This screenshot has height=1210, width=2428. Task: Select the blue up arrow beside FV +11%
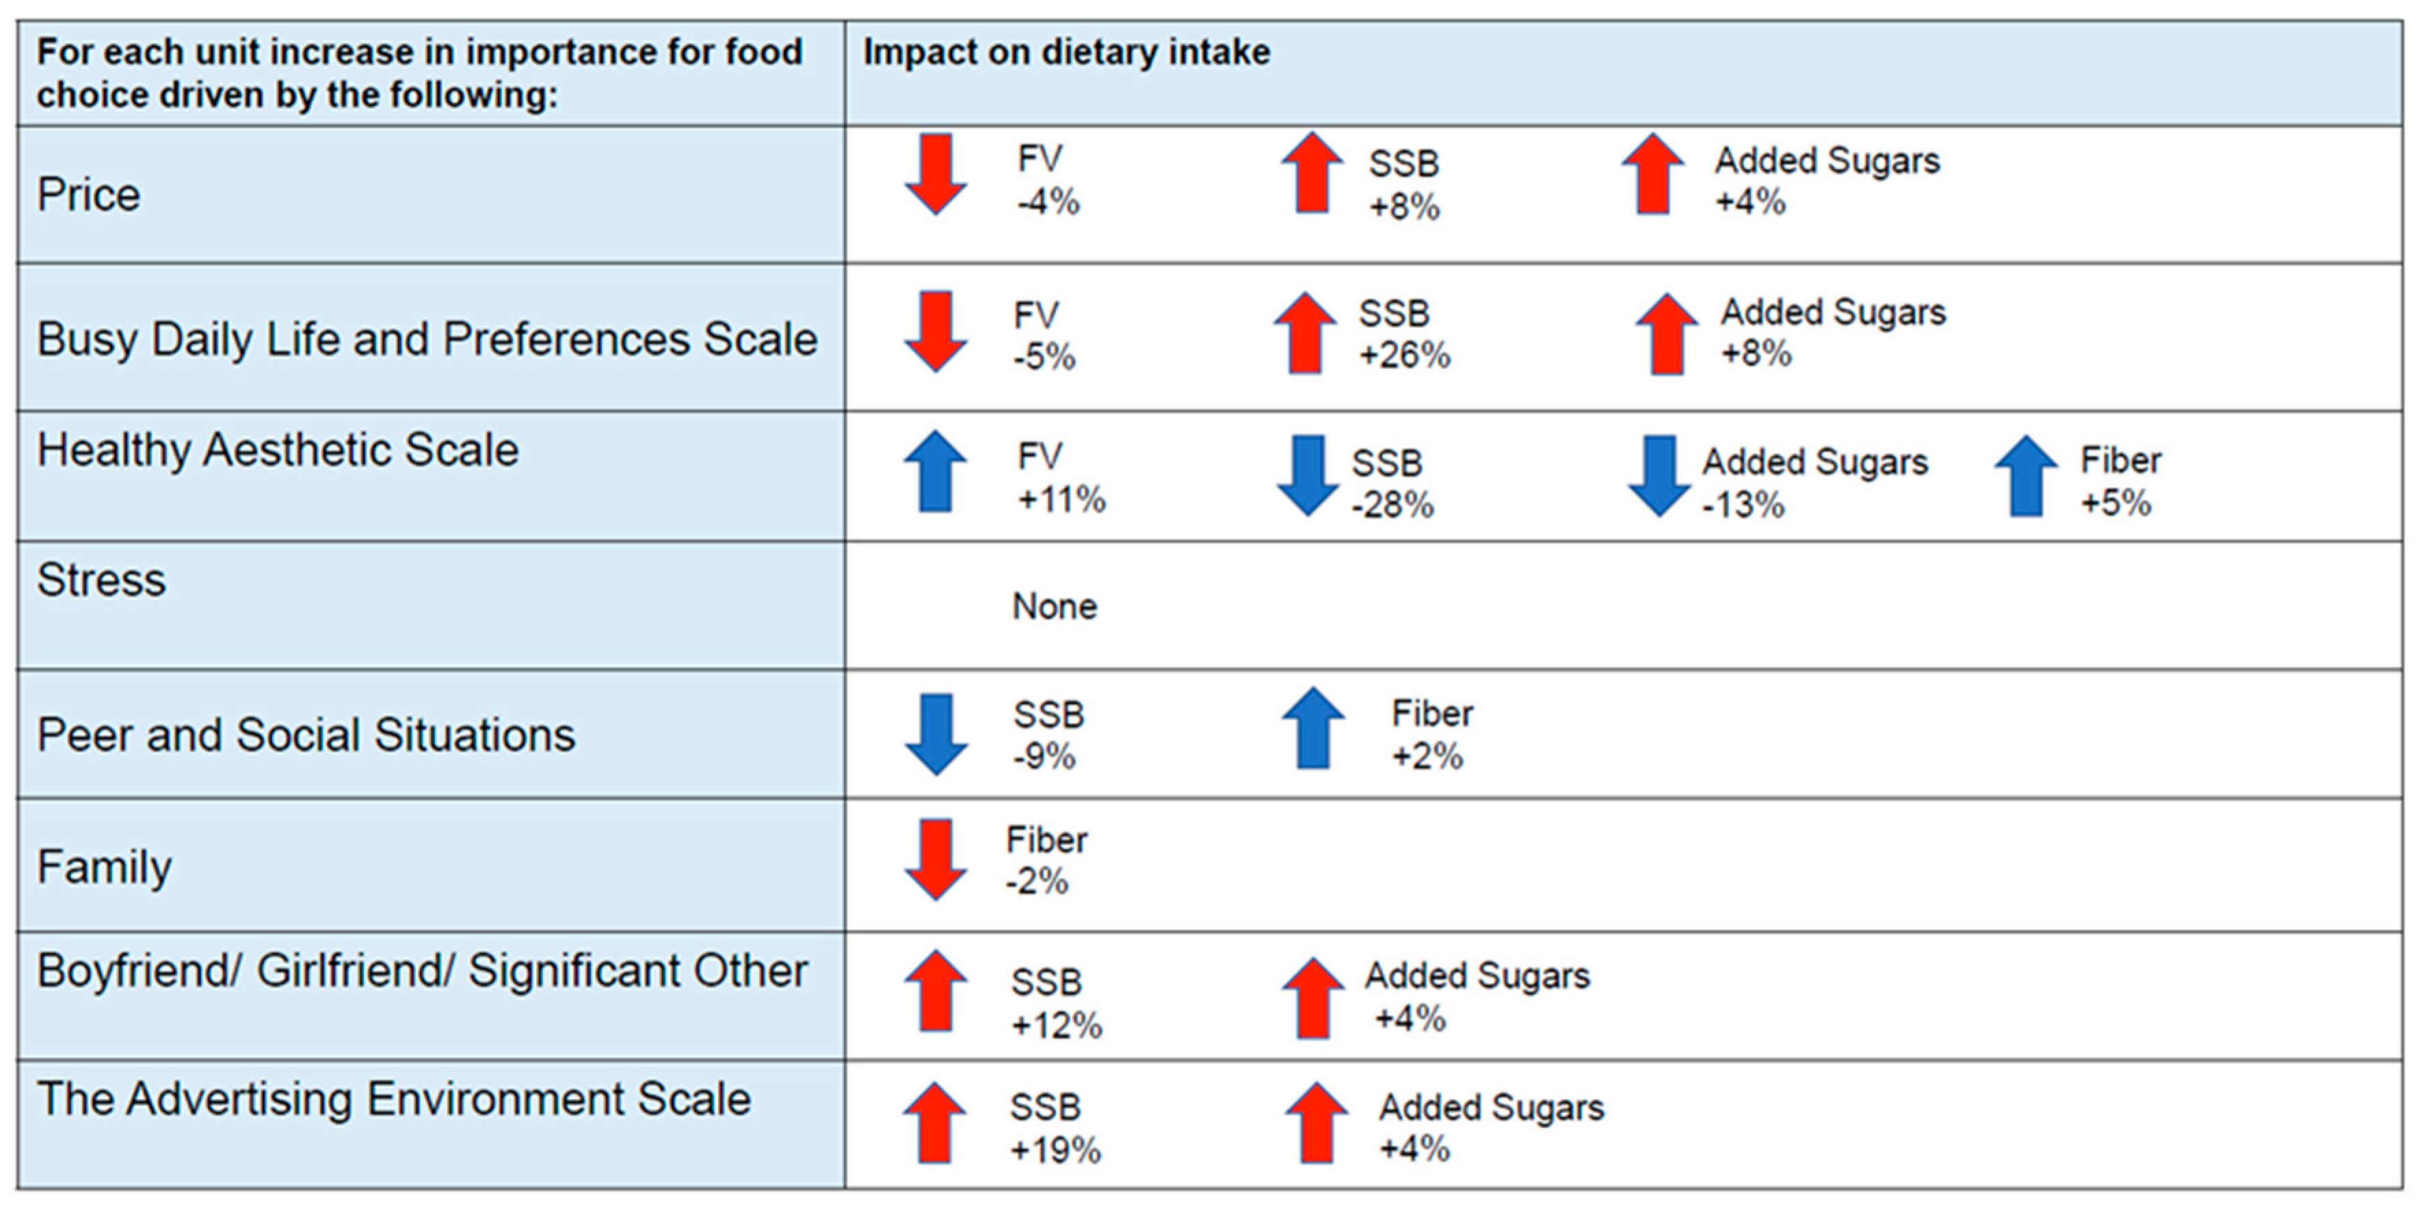click(935, 471)
